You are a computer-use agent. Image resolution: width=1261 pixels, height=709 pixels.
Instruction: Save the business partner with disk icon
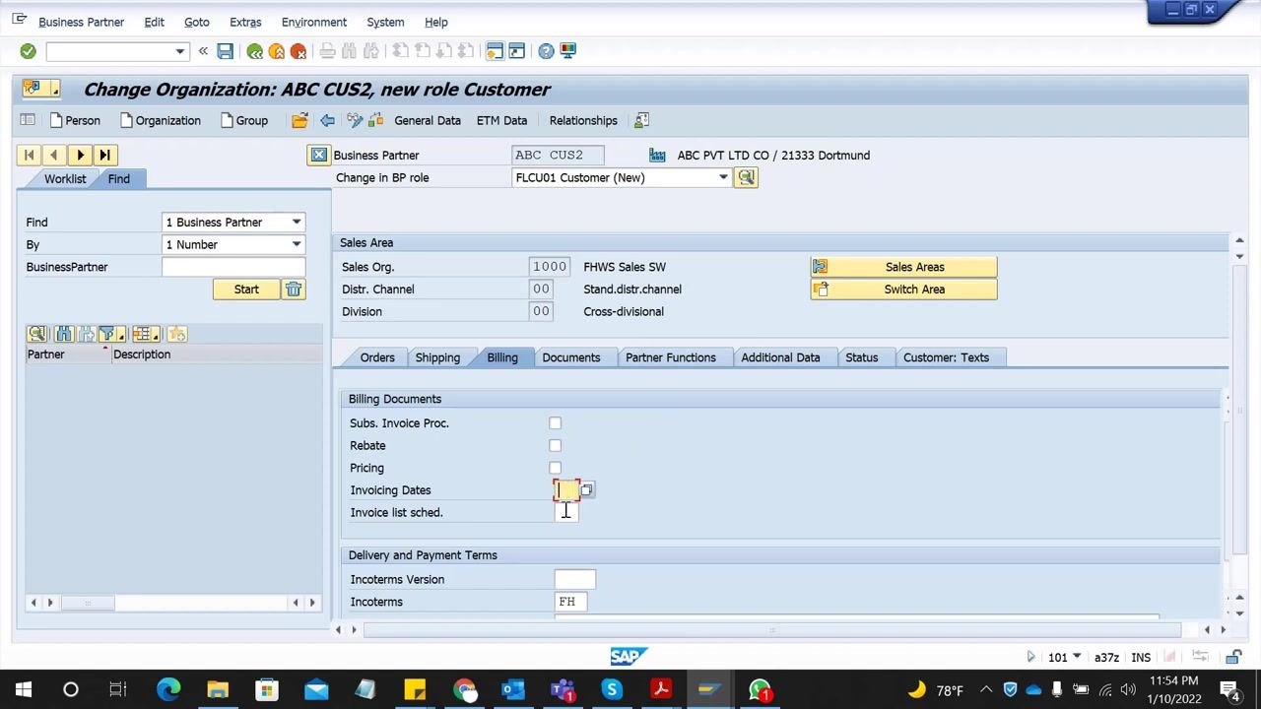(226, 51)
